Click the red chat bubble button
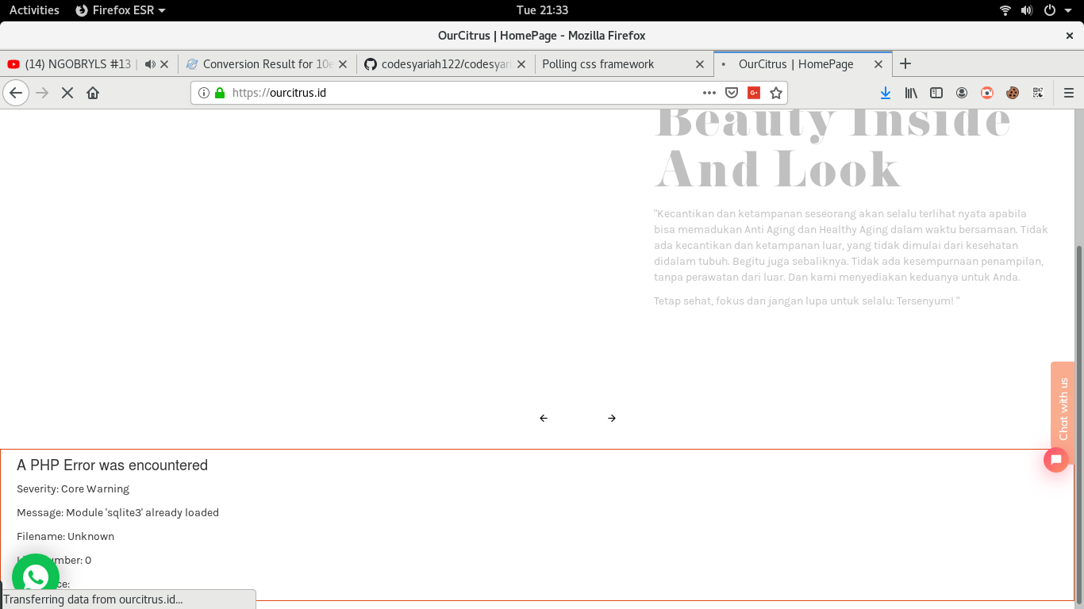 point(1056,460)
